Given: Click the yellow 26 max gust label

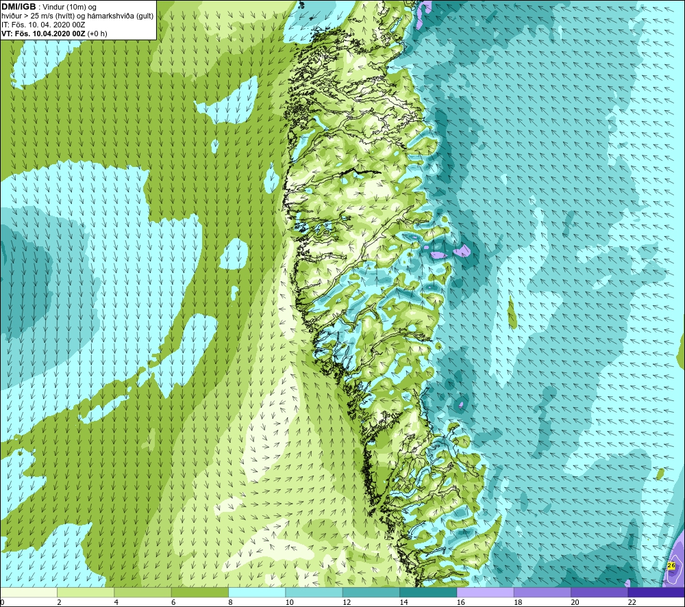Looking at the screenshot, I should point(671,565).
